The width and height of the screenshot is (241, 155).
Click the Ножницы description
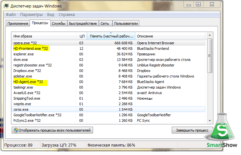coord(145,99)
